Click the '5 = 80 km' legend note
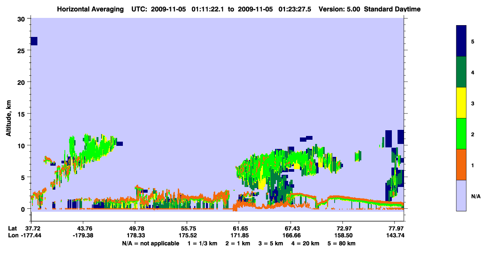The width and height of the screenshot is (496, 254). pyautogui.click(x=341, y=243)
